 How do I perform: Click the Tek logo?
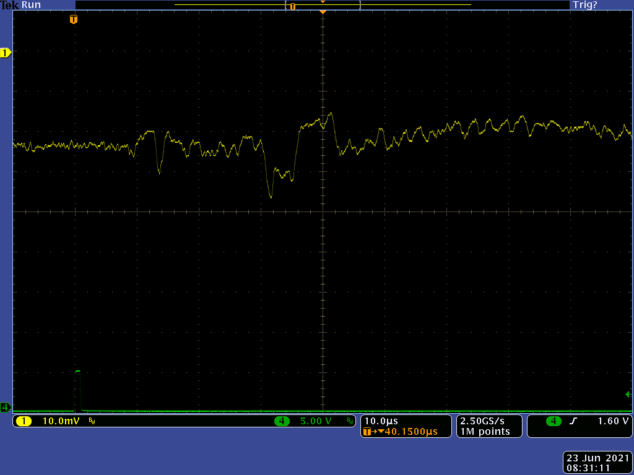(x=10, y=5)
